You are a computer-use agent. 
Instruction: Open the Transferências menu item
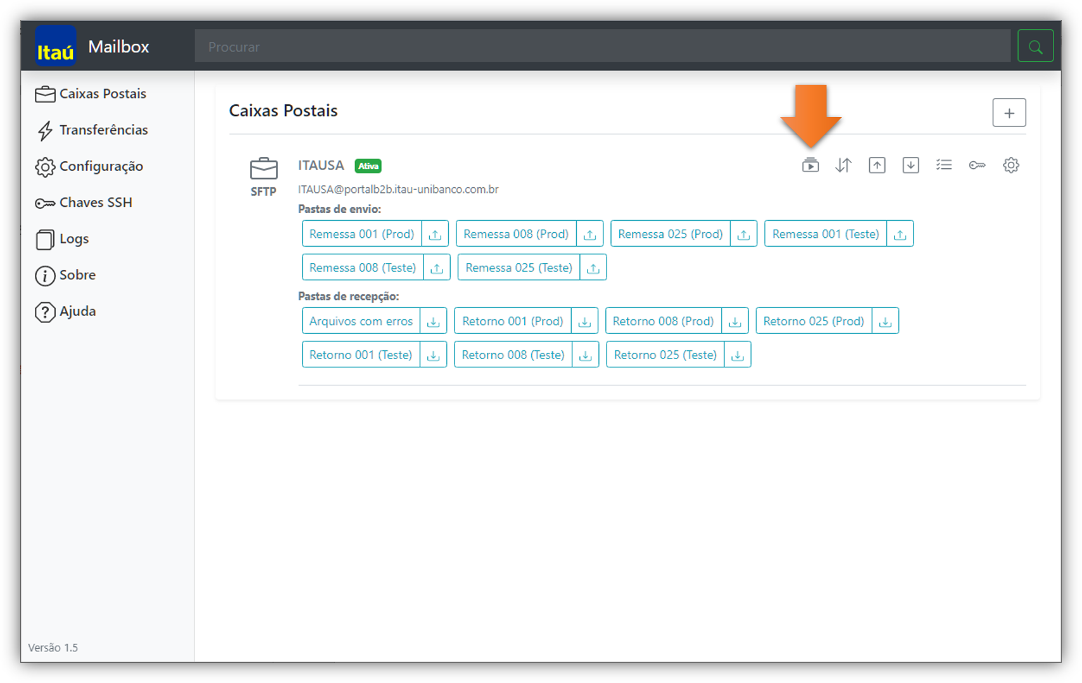pyautogui.click(x=103, y=130)
